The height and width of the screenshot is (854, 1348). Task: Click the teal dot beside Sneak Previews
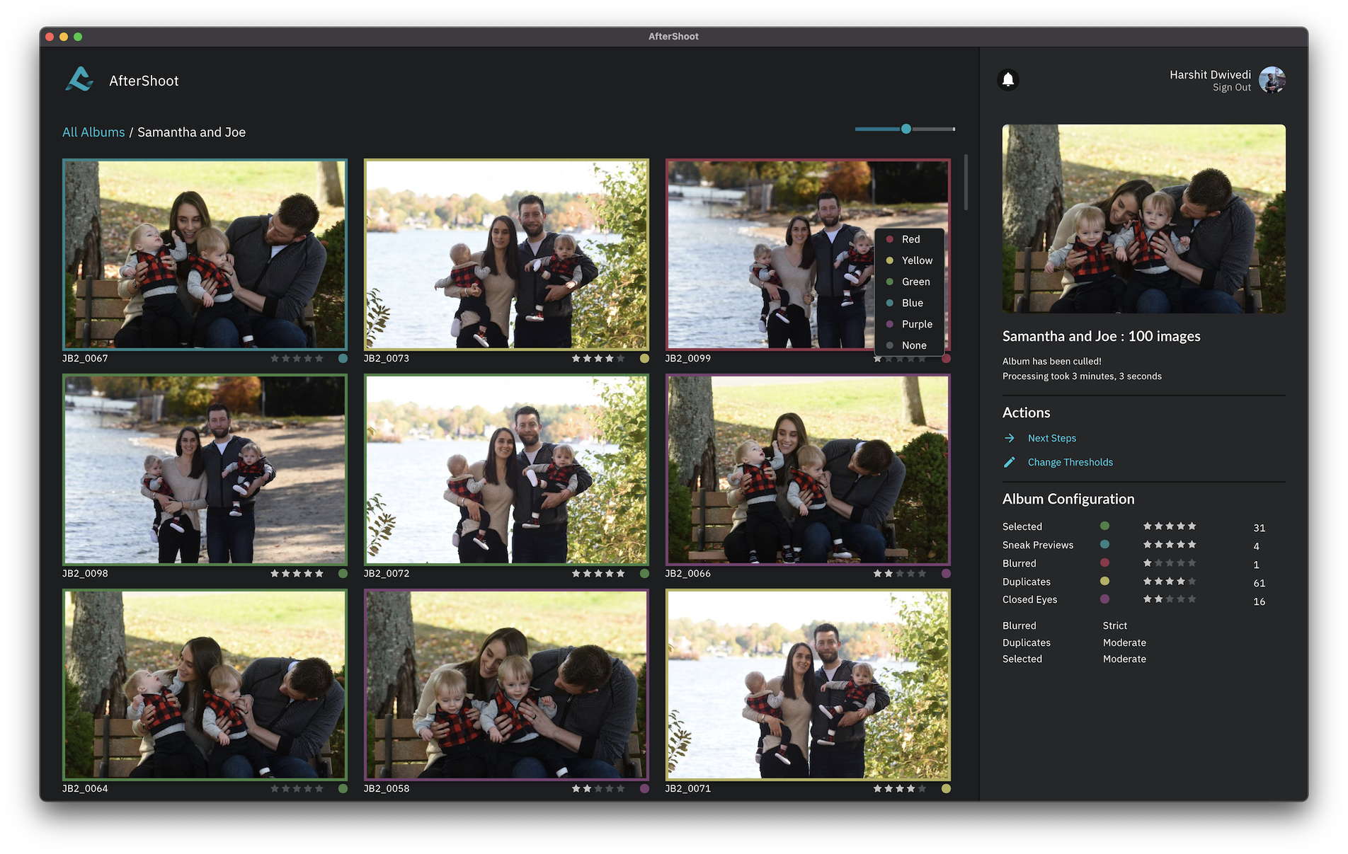pos(1104,545)
